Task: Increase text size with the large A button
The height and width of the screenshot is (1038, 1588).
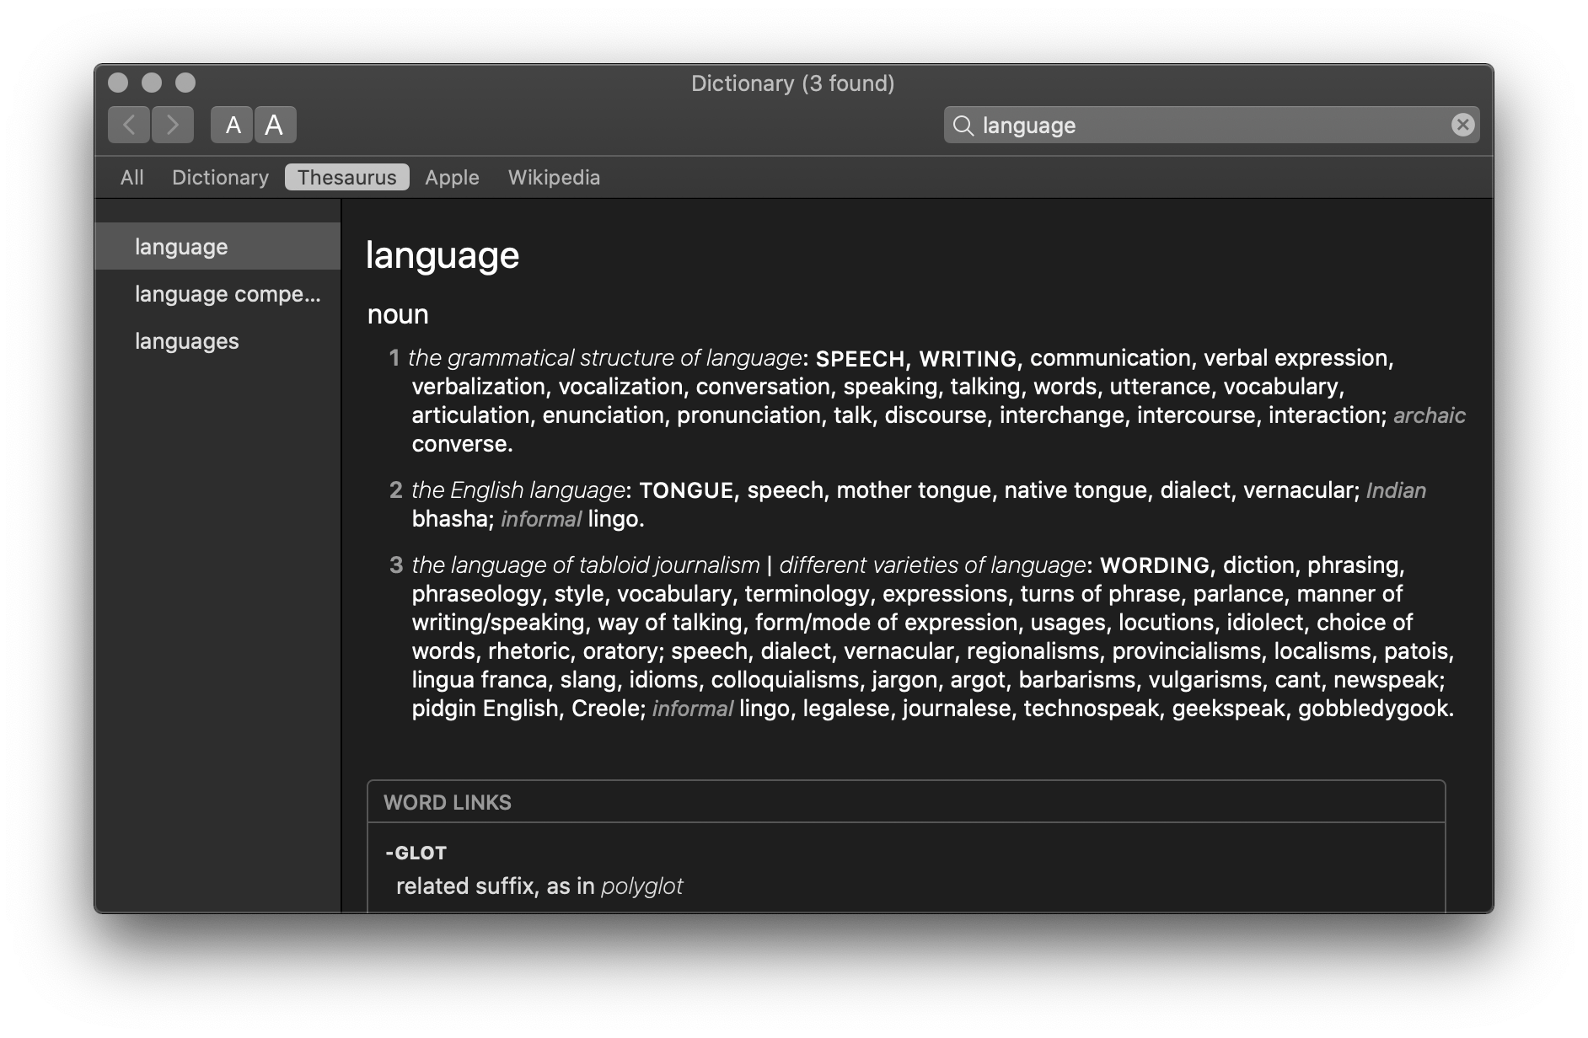Action: (275, 124)
